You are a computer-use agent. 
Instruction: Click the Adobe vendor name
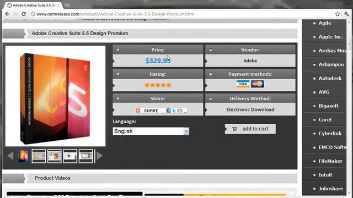(x=250, y=61)
